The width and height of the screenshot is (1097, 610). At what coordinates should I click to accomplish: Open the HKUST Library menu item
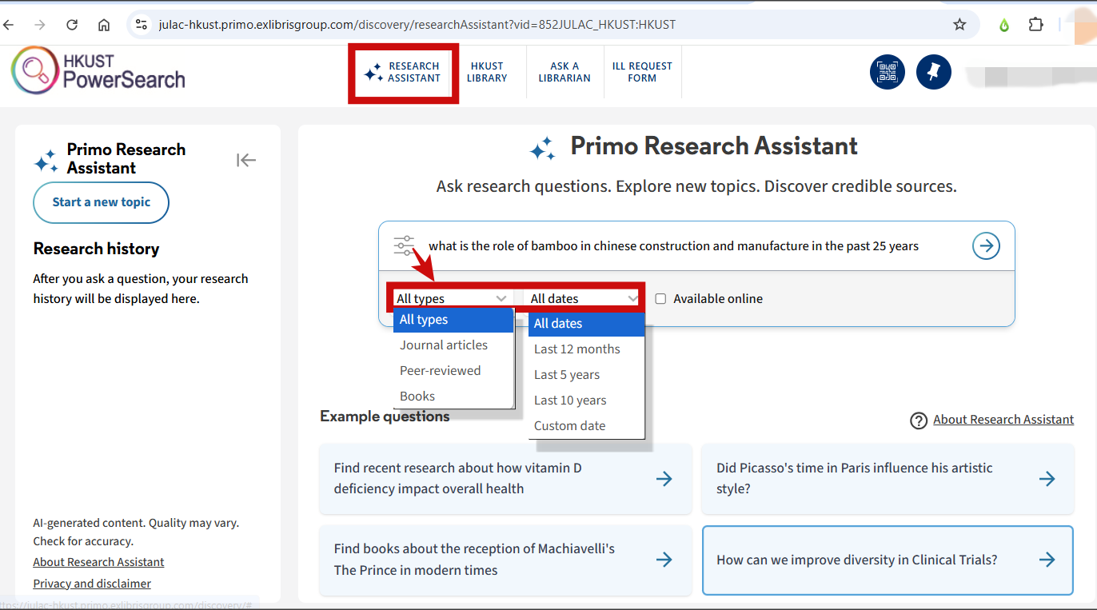487,72
